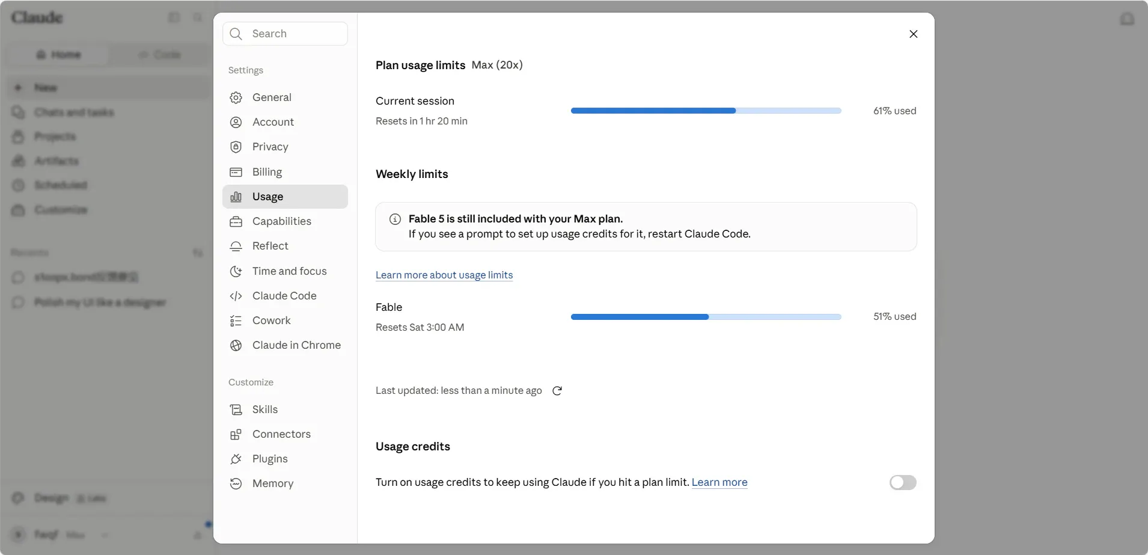Enable the Usage credits toggle
This screenshot has height=555, width=1148.
[x=903, y=482]
